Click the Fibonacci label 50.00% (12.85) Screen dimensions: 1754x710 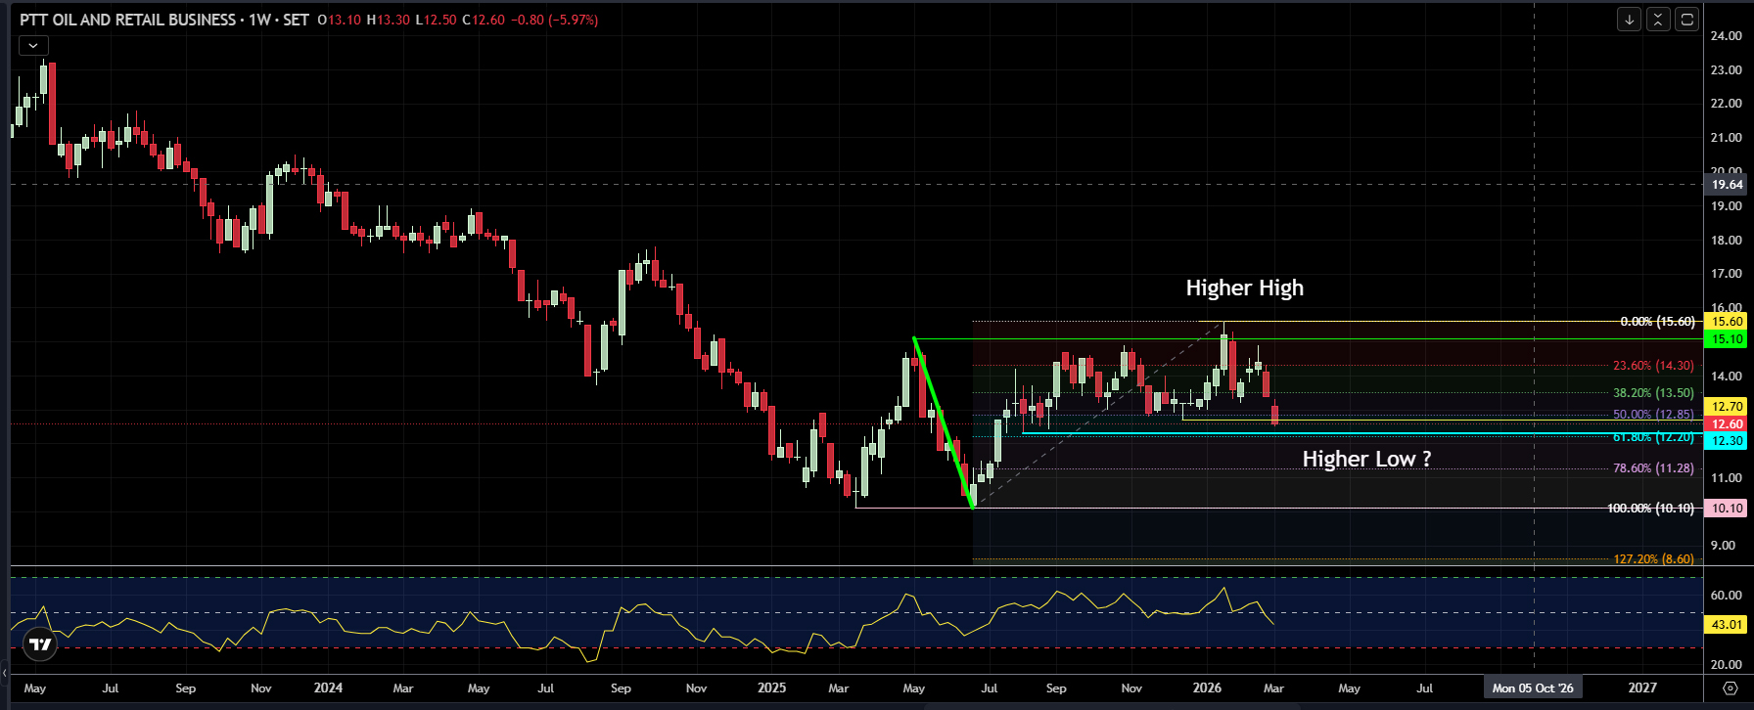tap(1653, 415)
